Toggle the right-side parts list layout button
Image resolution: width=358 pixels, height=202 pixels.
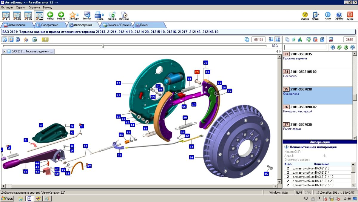click(277, 39)
